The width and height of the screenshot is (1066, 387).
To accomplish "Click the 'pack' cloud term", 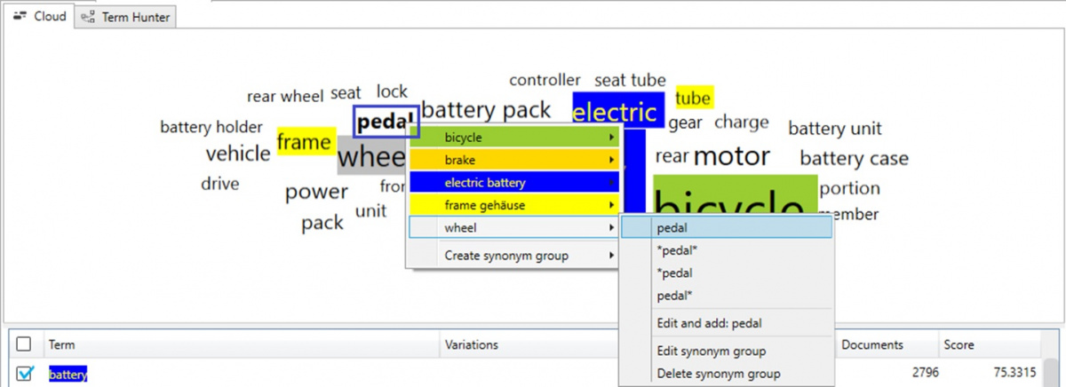I will point(322,223).
